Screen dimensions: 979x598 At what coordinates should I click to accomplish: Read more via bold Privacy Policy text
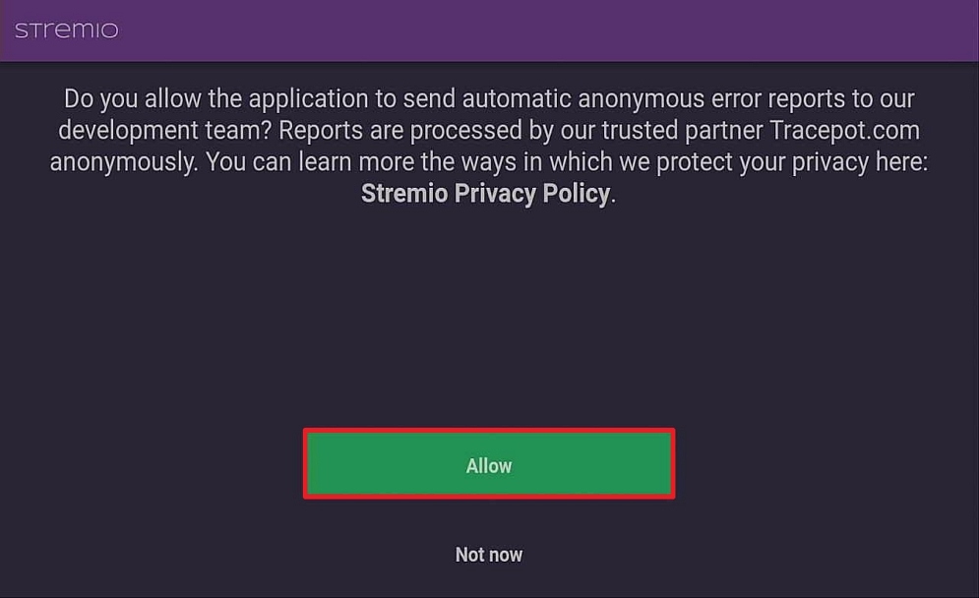pos(486,194)
